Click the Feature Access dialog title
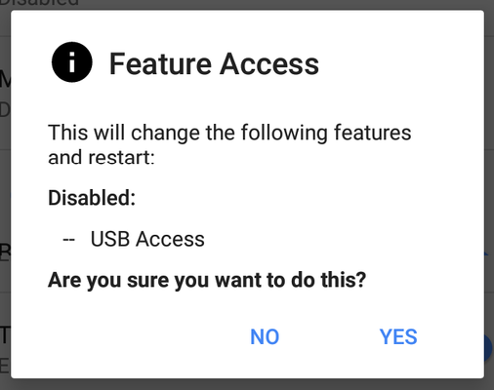 214,64
